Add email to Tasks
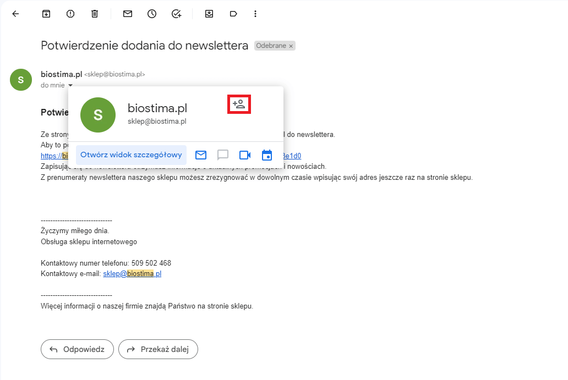The image size is (568, 380). tap(177, 14)
